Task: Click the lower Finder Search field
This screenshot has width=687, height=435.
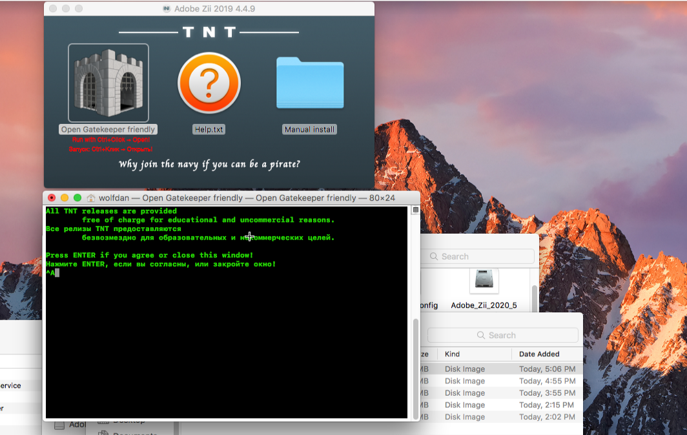Action: (502, 335)
